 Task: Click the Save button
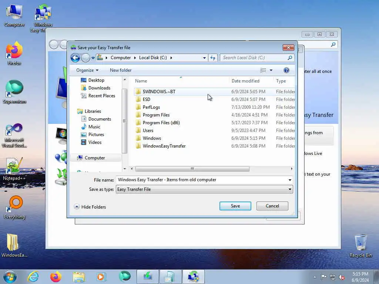click(x=235, y=206)
